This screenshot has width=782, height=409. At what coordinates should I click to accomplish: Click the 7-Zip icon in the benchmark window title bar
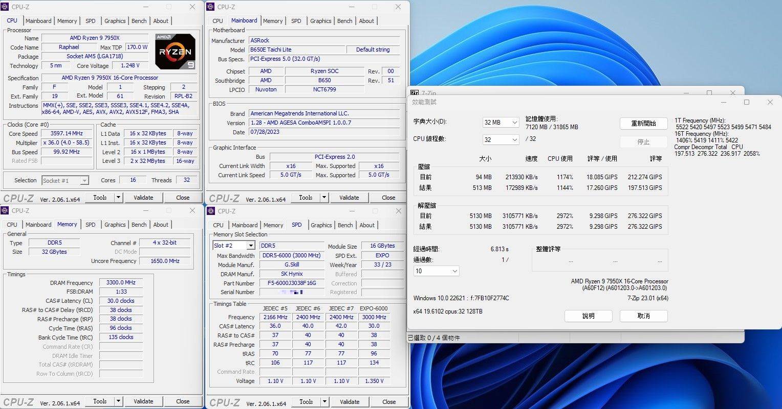coord(414,92)
